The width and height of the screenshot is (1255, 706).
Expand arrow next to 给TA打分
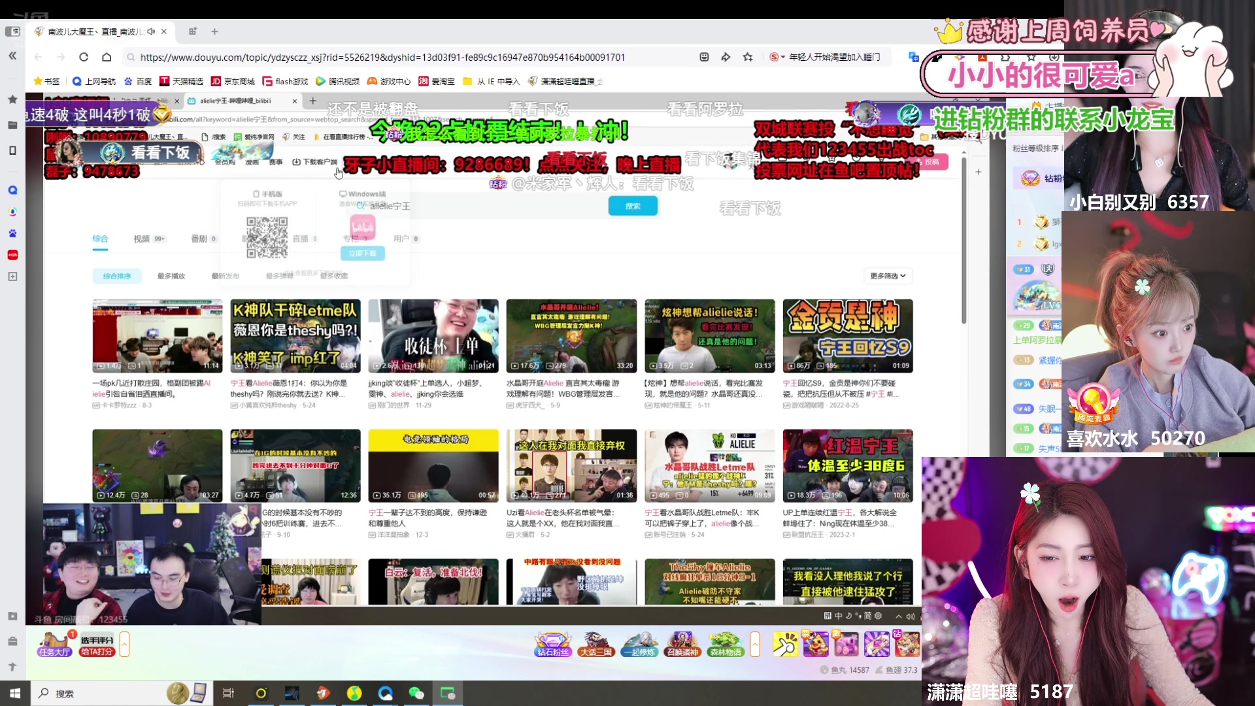tap(124, 645)
